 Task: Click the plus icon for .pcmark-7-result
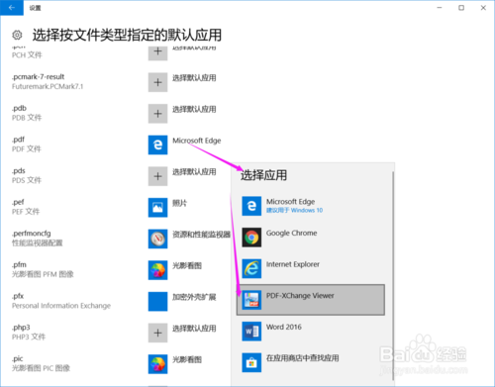pos(157,82)
